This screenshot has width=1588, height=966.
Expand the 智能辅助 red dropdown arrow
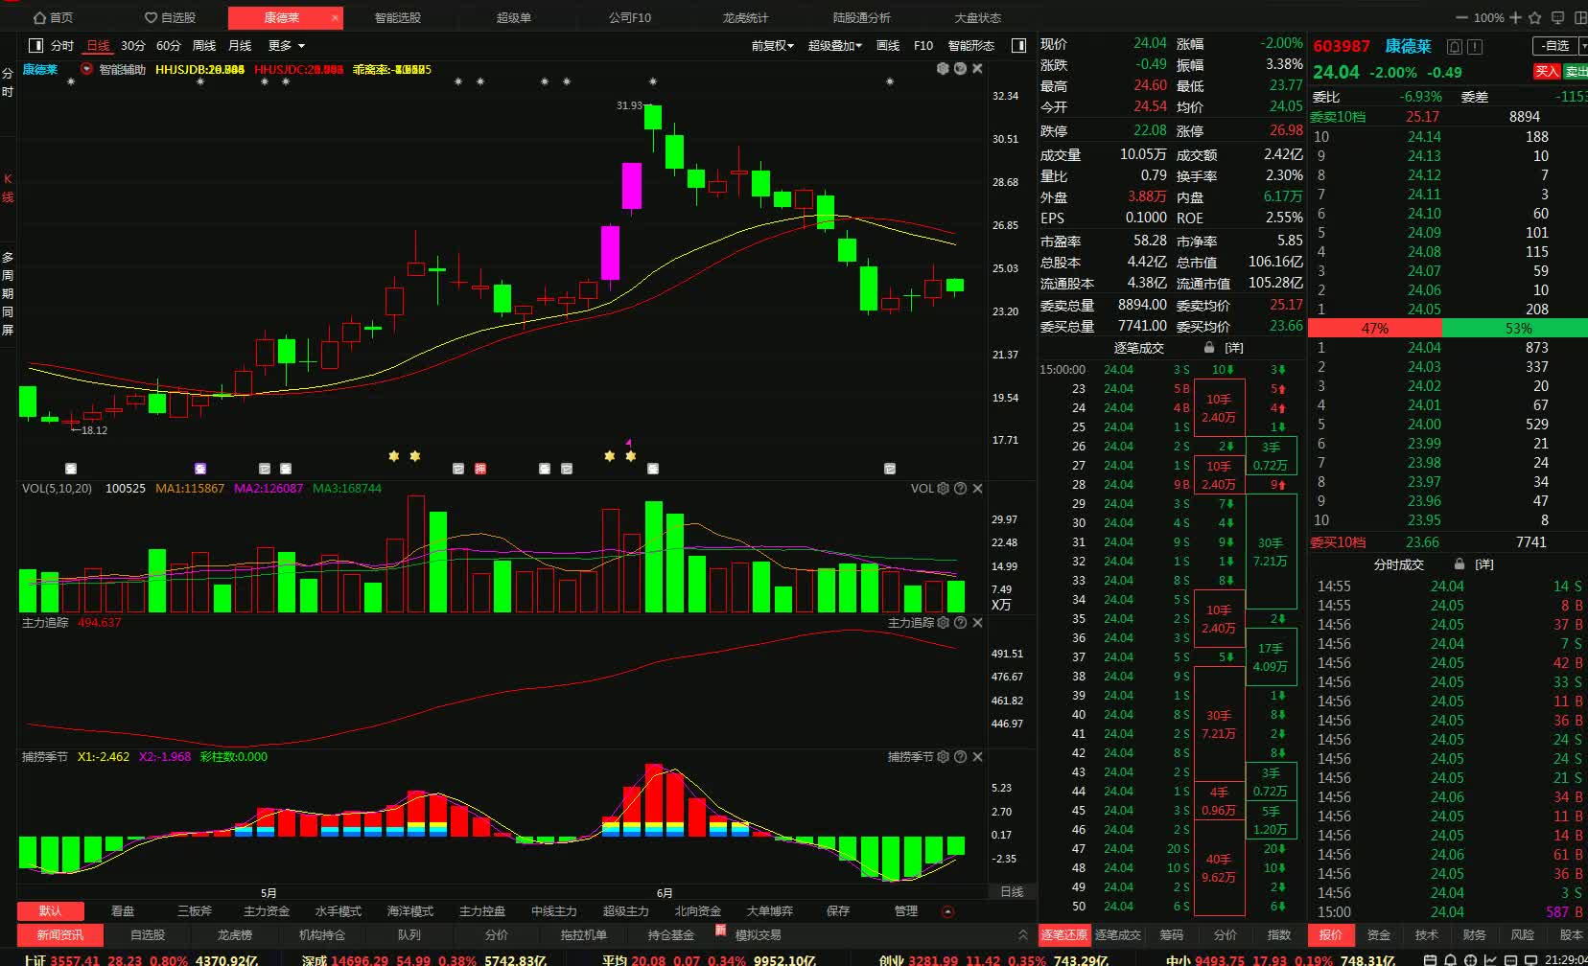tap(86, 69)
